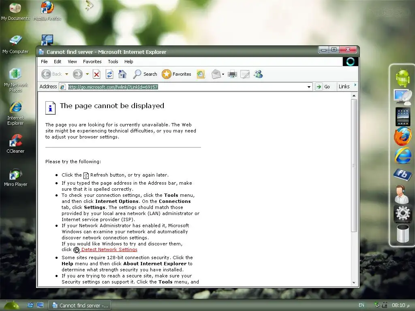415x311 pixels.
Task: Click the scrollbar down arrow
Action: [354, 282]
